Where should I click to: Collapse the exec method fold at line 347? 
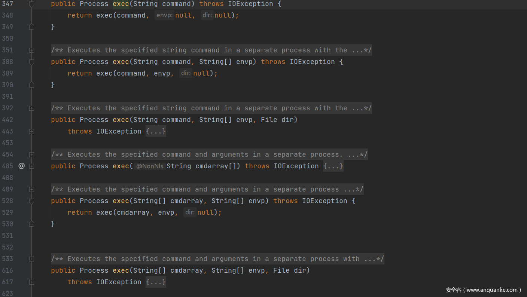point(31,4)
